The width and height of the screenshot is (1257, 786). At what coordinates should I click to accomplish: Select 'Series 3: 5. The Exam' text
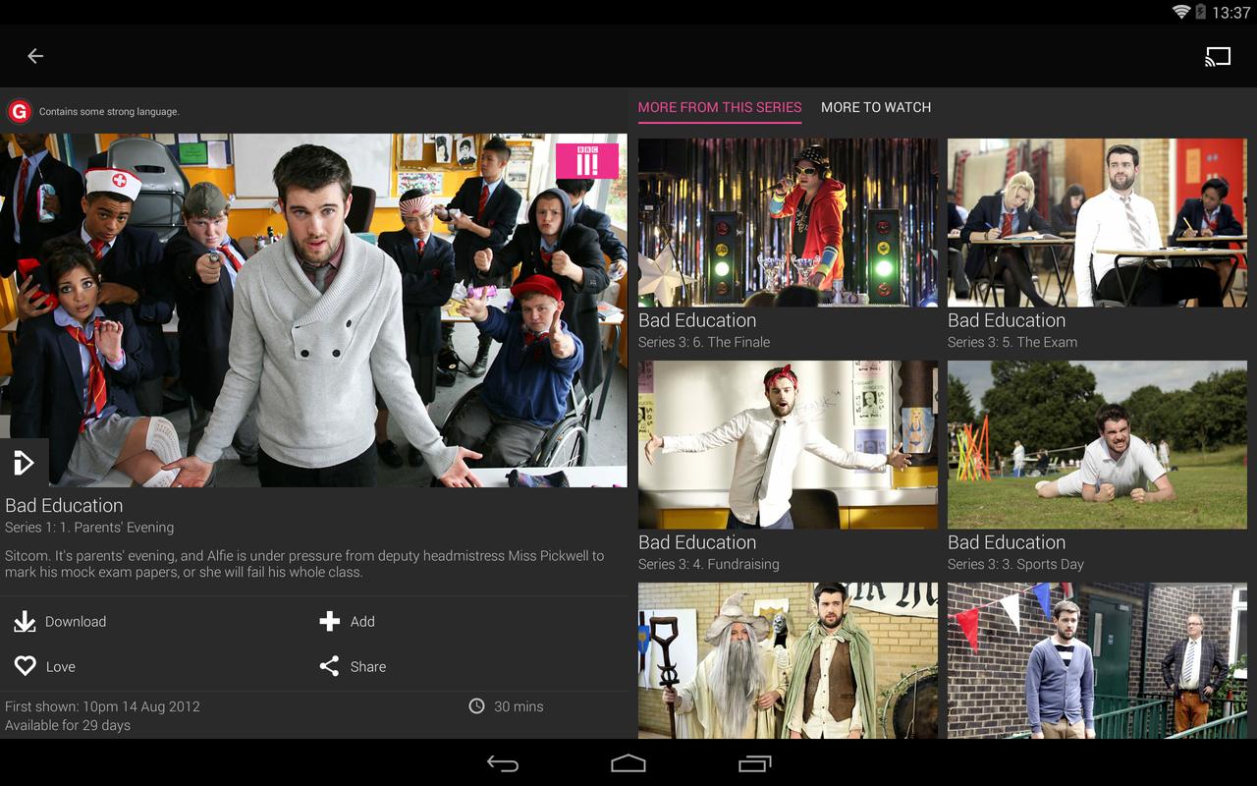[1012, 342]
